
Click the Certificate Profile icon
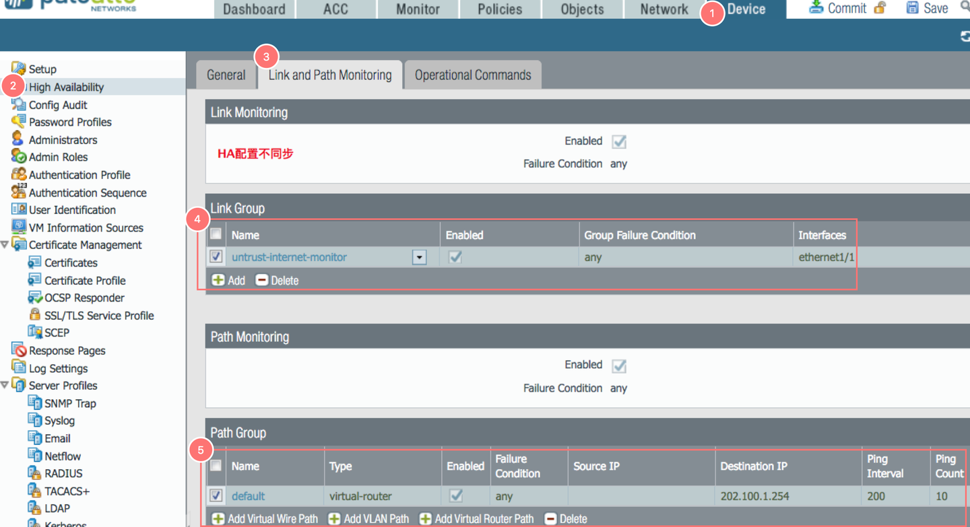pyautogui.click(x=35, y=280)
